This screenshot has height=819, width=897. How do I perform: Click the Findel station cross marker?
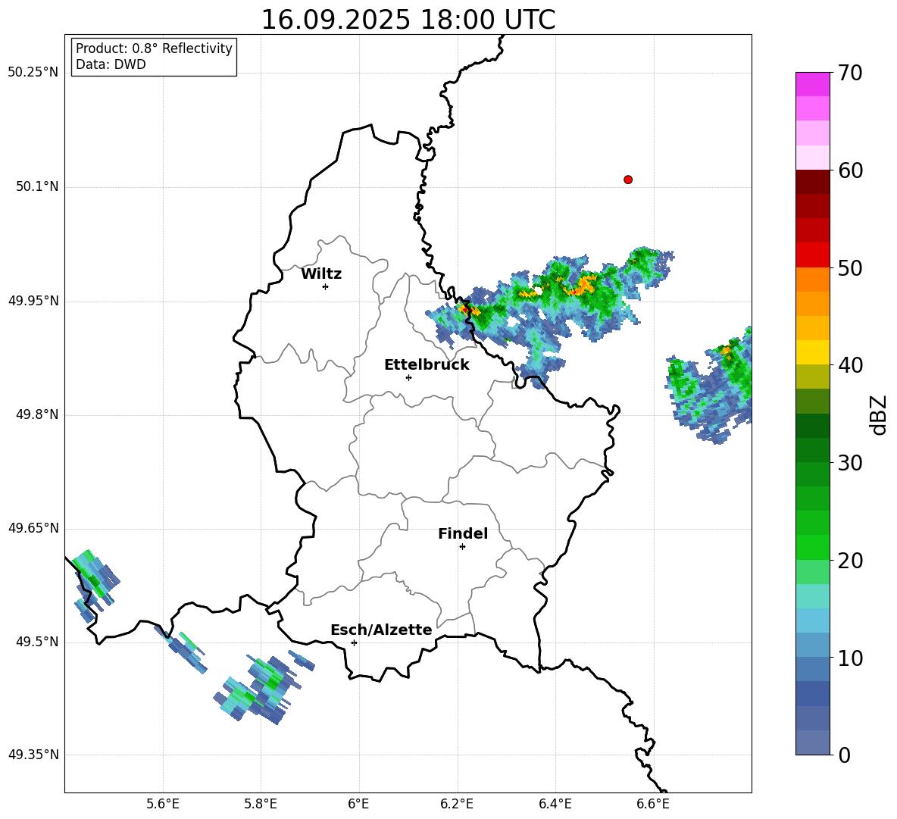(462, 547)
